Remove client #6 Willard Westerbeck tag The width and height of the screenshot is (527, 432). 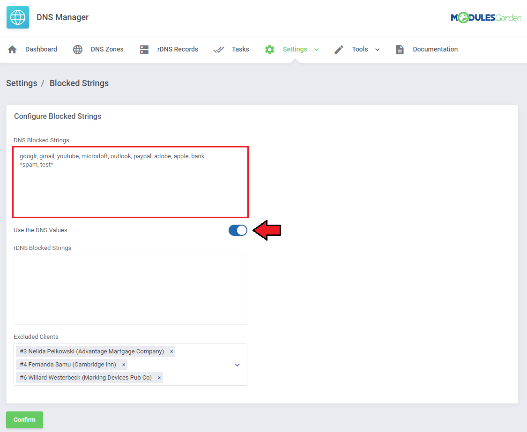[x=159, y=378]
